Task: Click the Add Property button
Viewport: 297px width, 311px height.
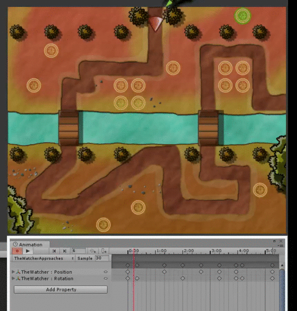Action: click(60, 290)
